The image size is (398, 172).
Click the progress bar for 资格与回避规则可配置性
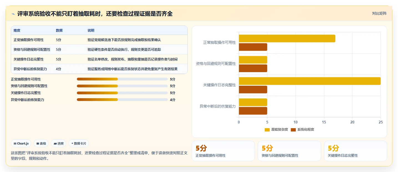tap(122, 86)
